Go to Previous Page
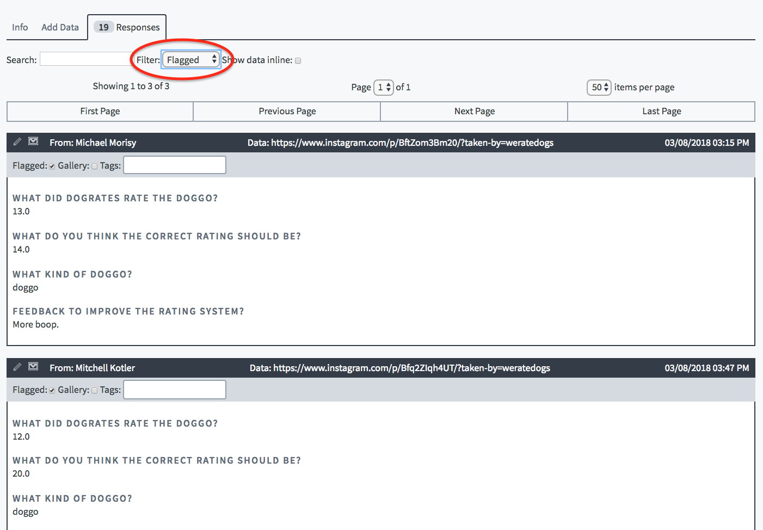The width and height of the screenshot is (763, 530). 287,111
